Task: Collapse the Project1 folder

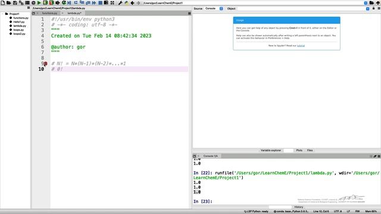Action: (x=2, y=14)
